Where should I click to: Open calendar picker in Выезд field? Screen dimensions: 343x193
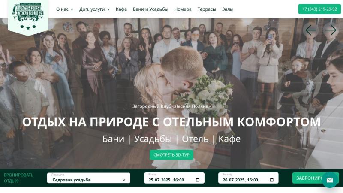click(272, 180)
